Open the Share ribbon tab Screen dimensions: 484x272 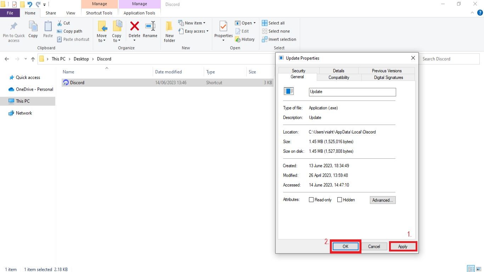pyautogui.click(x=50, y=13)
